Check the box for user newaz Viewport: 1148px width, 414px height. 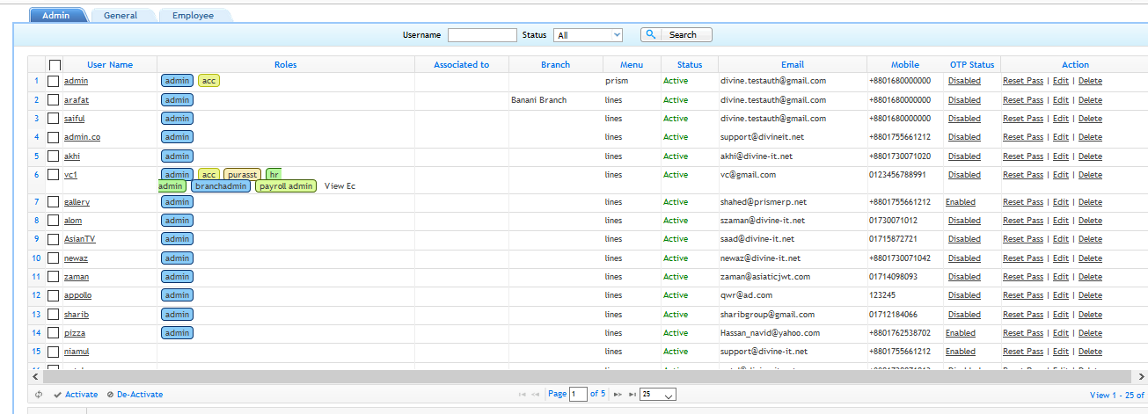point(53,258)
